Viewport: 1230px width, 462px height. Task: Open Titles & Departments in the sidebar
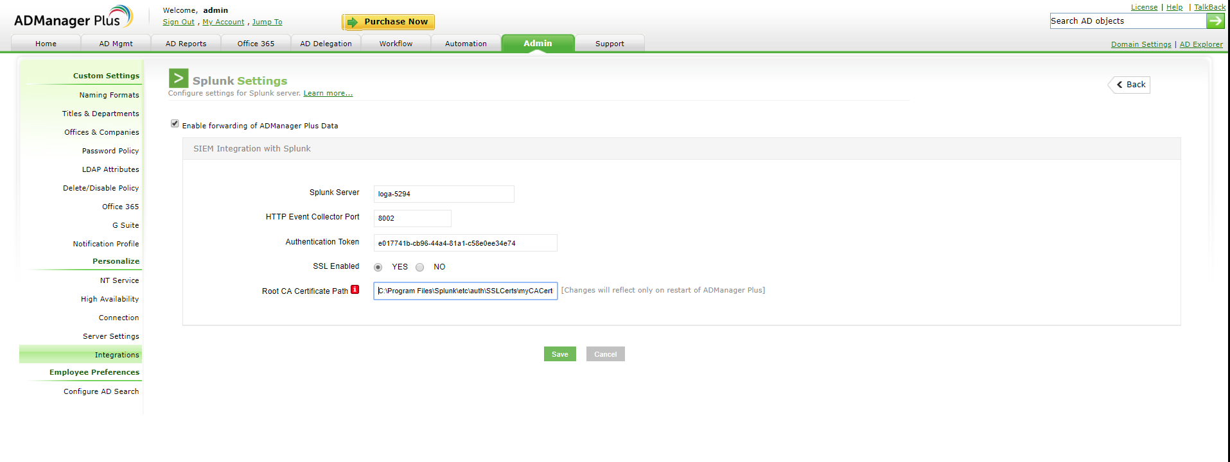(100, 114)
